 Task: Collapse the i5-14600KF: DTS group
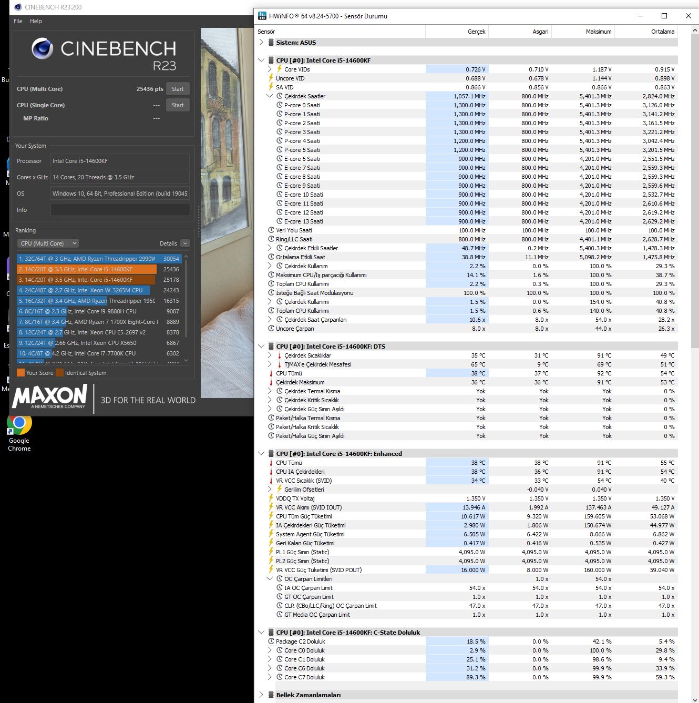coord(261,346)
